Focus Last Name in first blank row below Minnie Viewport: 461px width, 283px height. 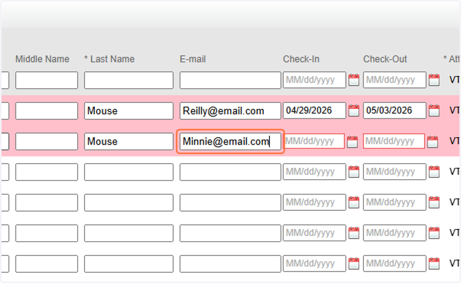pos(129,172)
